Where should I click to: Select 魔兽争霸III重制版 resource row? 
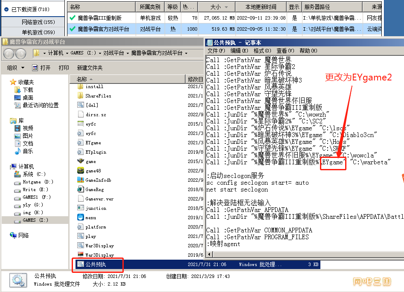[225, 18]
